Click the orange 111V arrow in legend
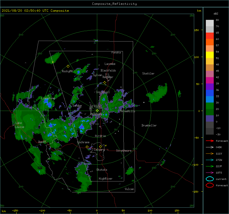Image resolution: width=229 pixels, height=214 pixels. pyautogui.click(x=210, y=153)
